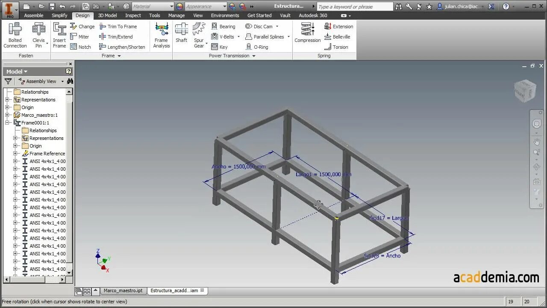Choose Parallel Splines tool
The image size is (547, 308).
point(265,37)
